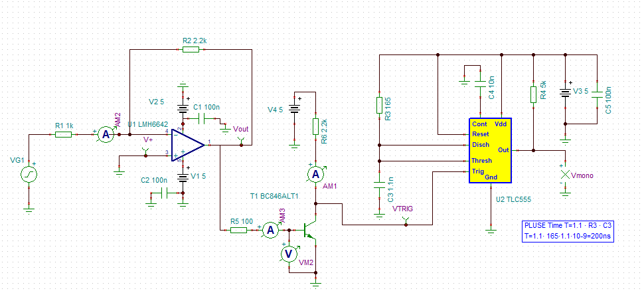This screenshot has width=644, height=291.
Task: Select battery V4 5 symbol
Action: point(295,109)
